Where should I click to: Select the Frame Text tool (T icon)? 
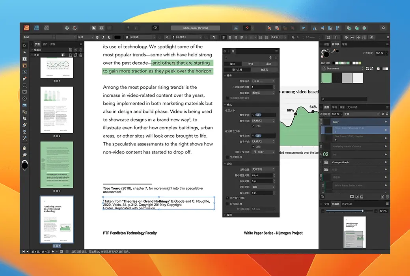[x=24, y=59]
